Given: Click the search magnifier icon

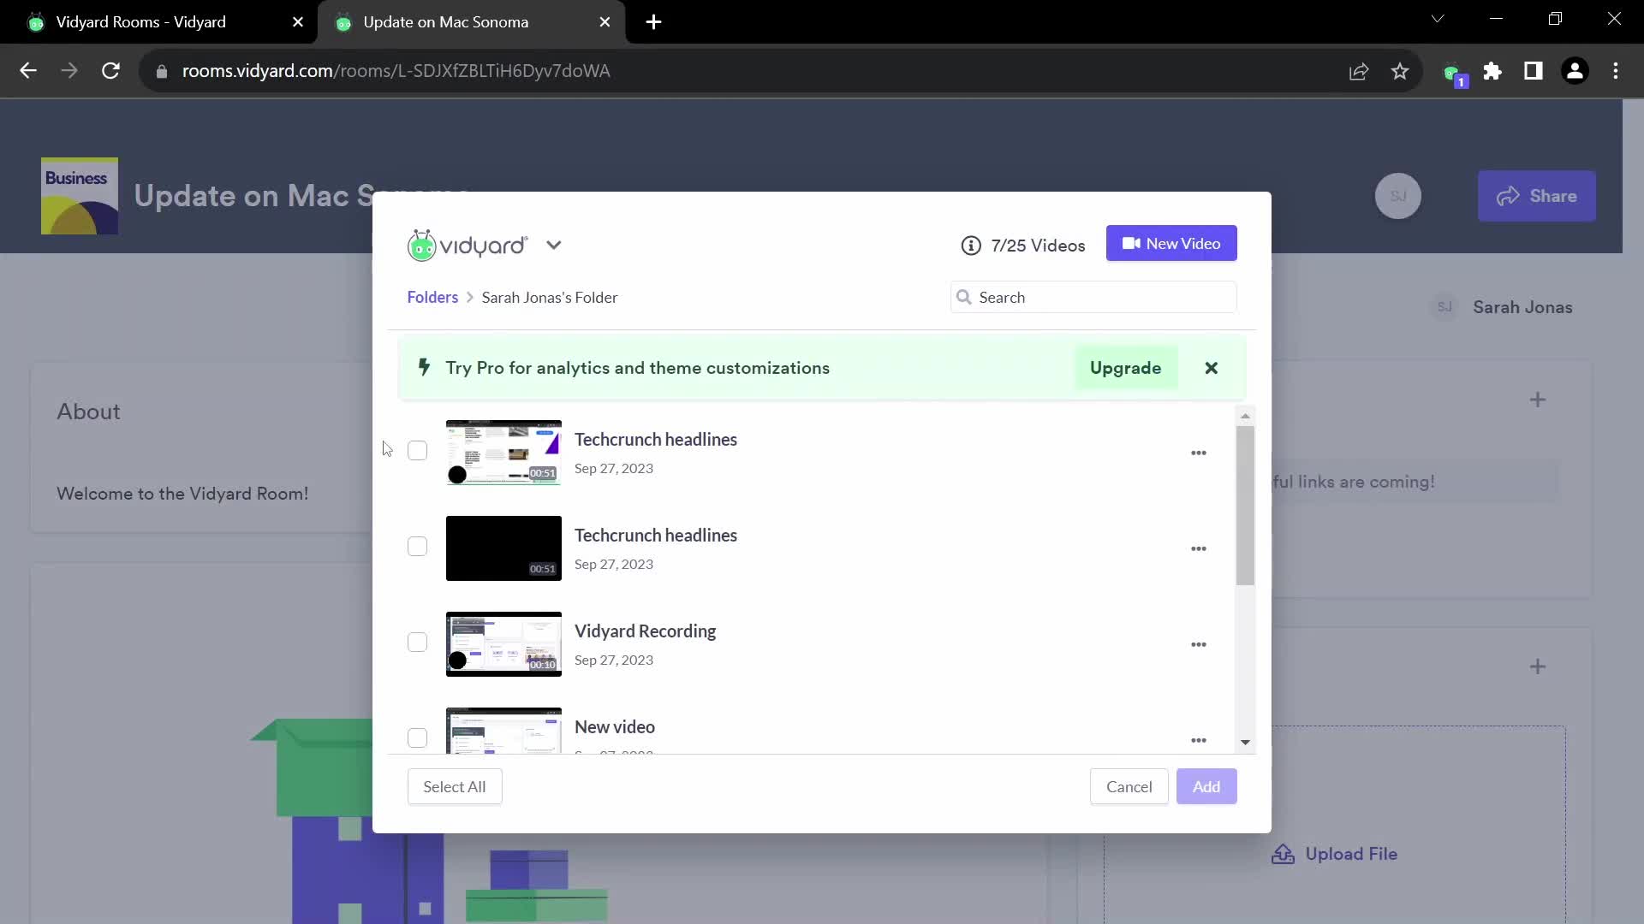Looking at the screenshot, I should click(x=964, y=297).
